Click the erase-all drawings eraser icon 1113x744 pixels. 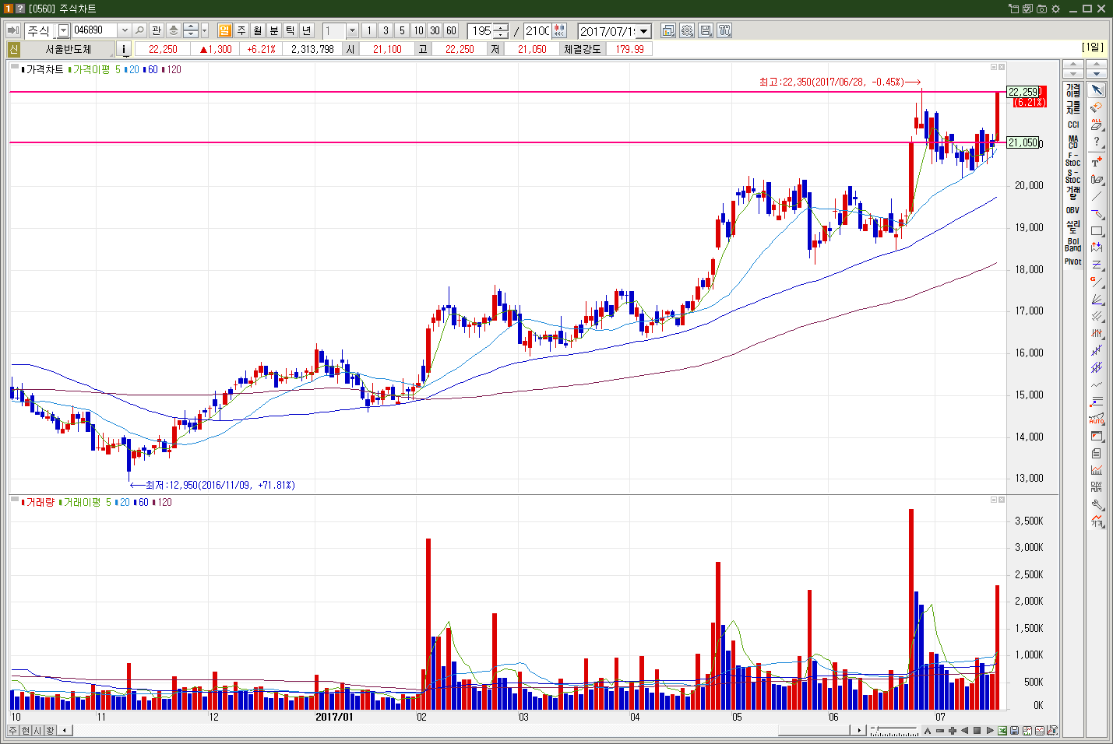[1097, 124]
